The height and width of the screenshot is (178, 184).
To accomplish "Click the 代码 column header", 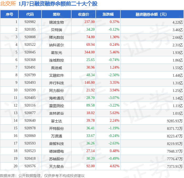I will [30, 14].
